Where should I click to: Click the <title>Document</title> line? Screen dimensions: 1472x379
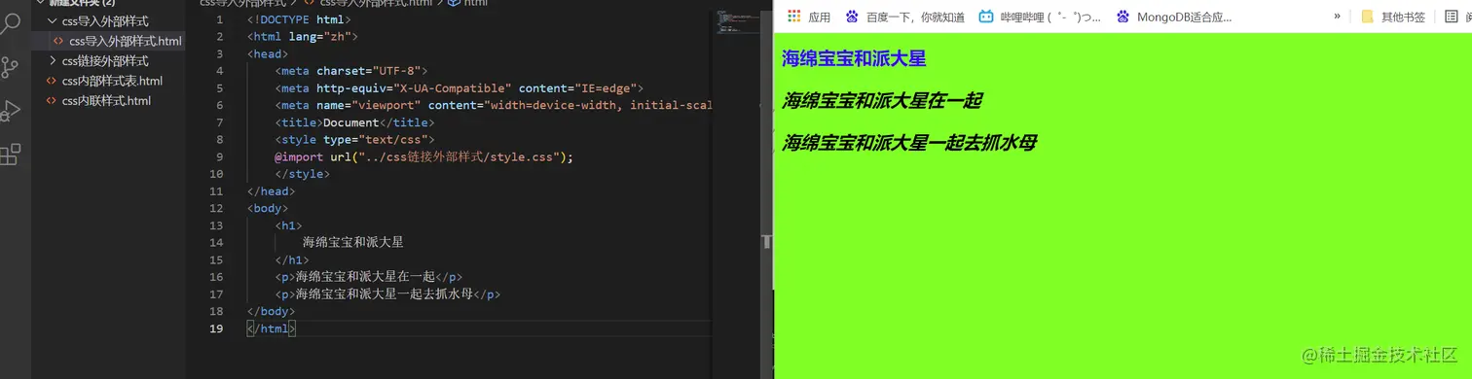(x=354, y=122)
